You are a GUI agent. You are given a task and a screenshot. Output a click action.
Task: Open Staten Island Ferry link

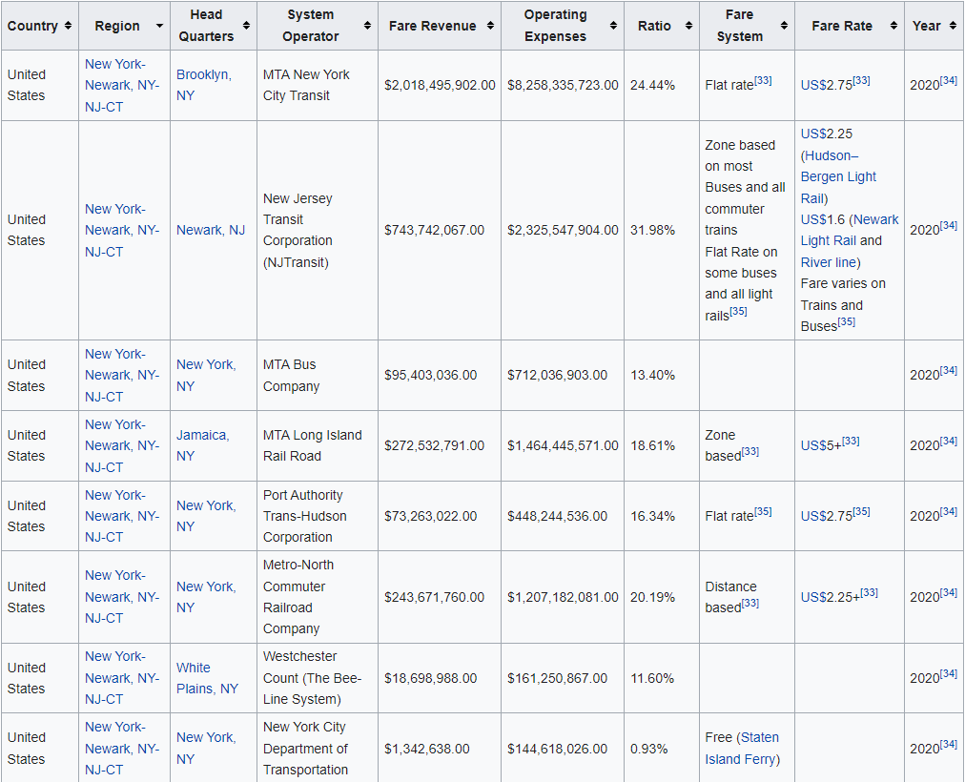pyautogui.click(x=742, y=749)
